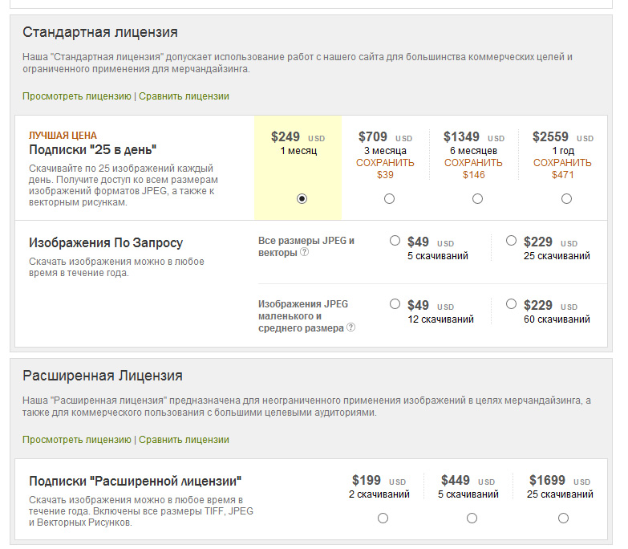Screen dimensions: 628x549
Task: Click the Изображения По Запросу heading
Action: pyautogui.click(x=106, y=242)
